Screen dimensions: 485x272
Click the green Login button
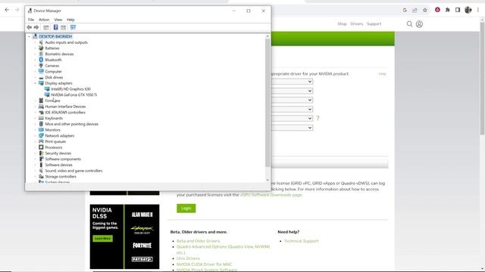tap(186, 209)
